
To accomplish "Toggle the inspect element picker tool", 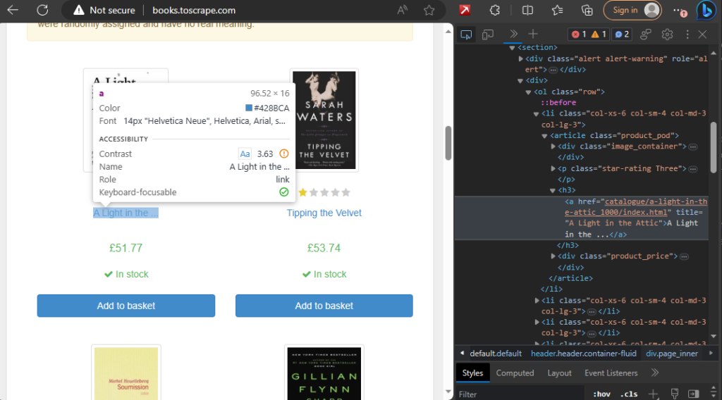I will click(x=466, y=35).
